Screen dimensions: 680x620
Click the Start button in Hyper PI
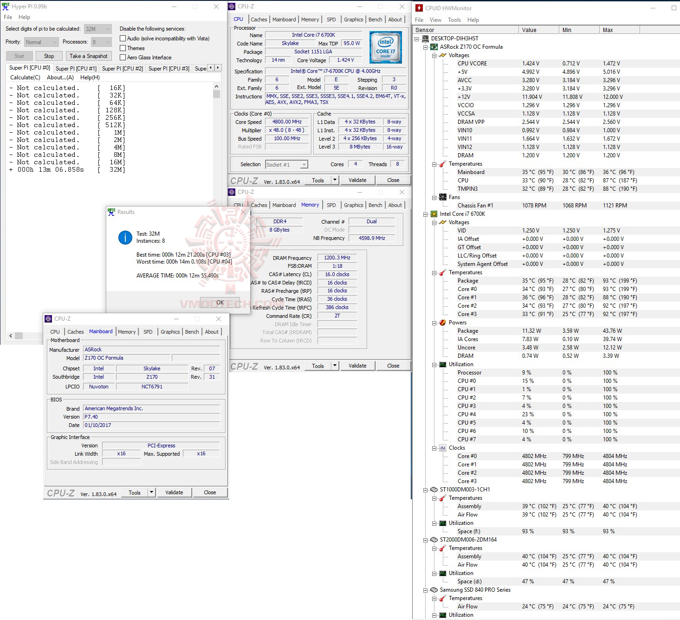click(19, 56)
